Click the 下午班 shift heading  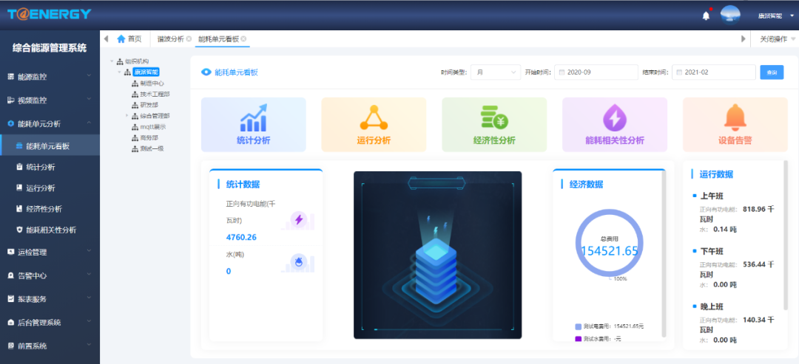[x=712, y=252]
